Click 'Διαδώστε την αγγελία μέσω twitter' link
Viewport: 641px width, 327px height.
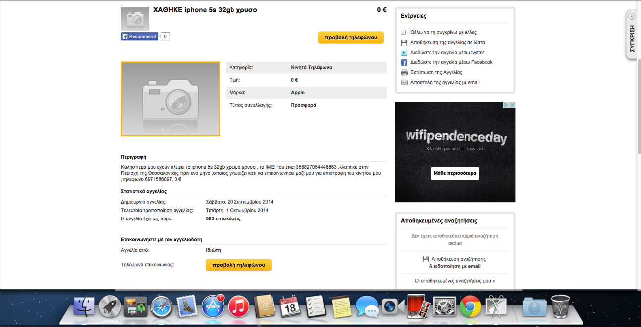pos(447,53)
